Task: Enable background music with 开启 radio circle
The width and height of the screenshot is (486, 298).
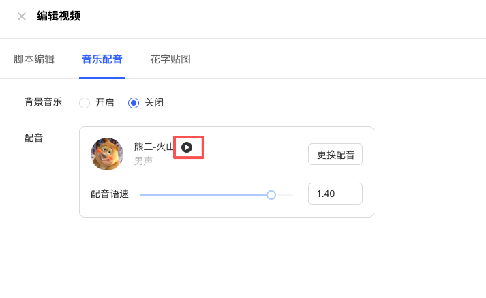Action: (x=85, y=103)
